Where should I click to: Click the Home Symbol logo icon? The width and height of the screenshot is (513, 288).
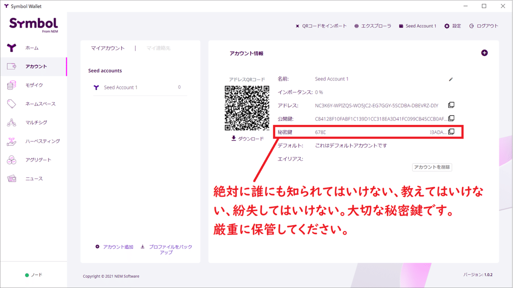point(12,48)
